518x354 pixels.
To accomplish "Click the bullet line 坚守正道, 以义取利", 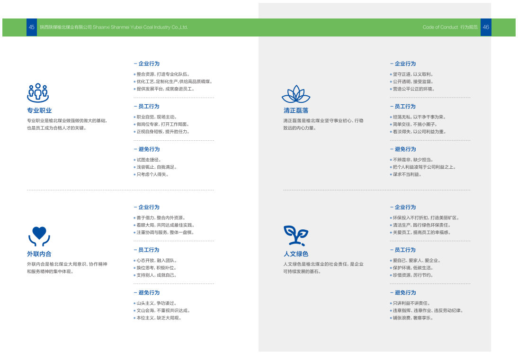I will point(413,74).
